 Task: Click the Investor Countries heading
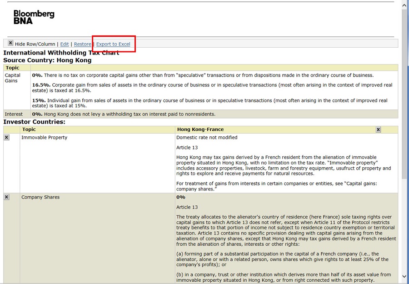tap(34, 122)
